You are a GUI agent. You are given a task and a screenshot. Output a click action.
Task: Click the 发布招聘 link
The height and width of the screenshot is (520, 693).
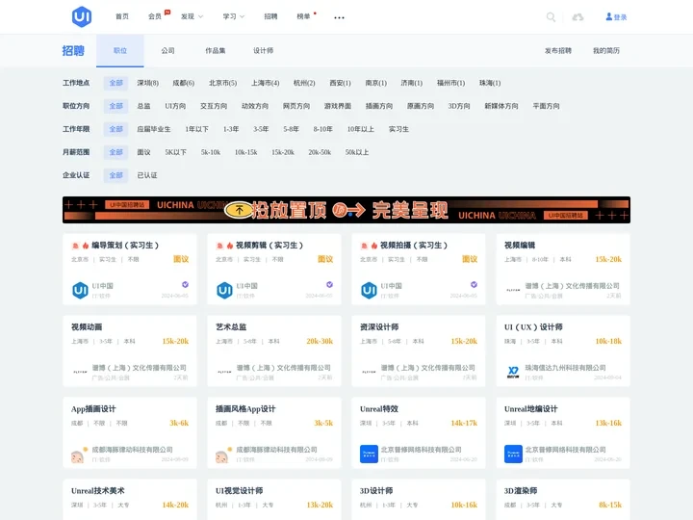pos(557,51)
